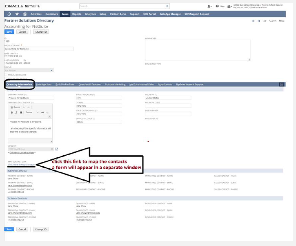Focus the global Search box
Viewport: 296px width, 246px height.
pos(122,6)
